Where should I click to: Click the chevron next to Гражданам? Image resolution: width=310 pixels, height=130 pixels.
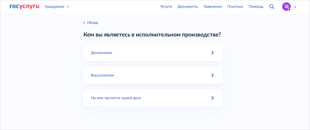pyautogui.click(x=68, y=7)
